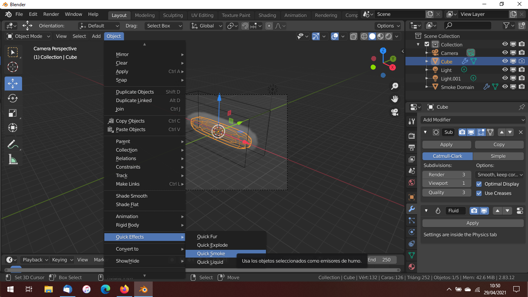Image resolution: width=528 pixels, height=297 pixels.
Task: Open the Material properties tab
Action: (x=412, y=267)
